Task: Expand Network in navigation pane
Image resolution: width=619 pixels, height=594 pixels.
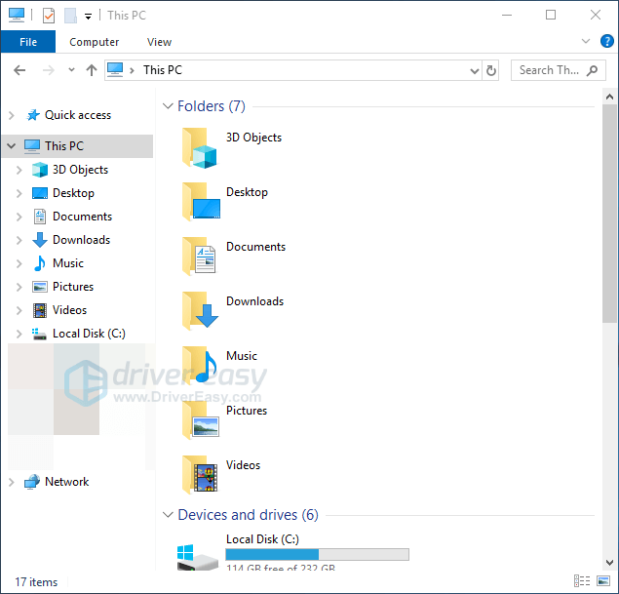Action: (x=12, y=482)
